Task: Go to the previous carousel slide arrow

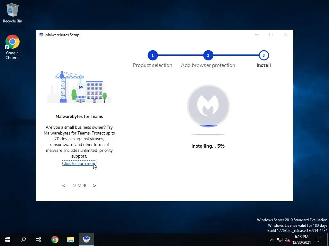Action: [x=64, y=186]
